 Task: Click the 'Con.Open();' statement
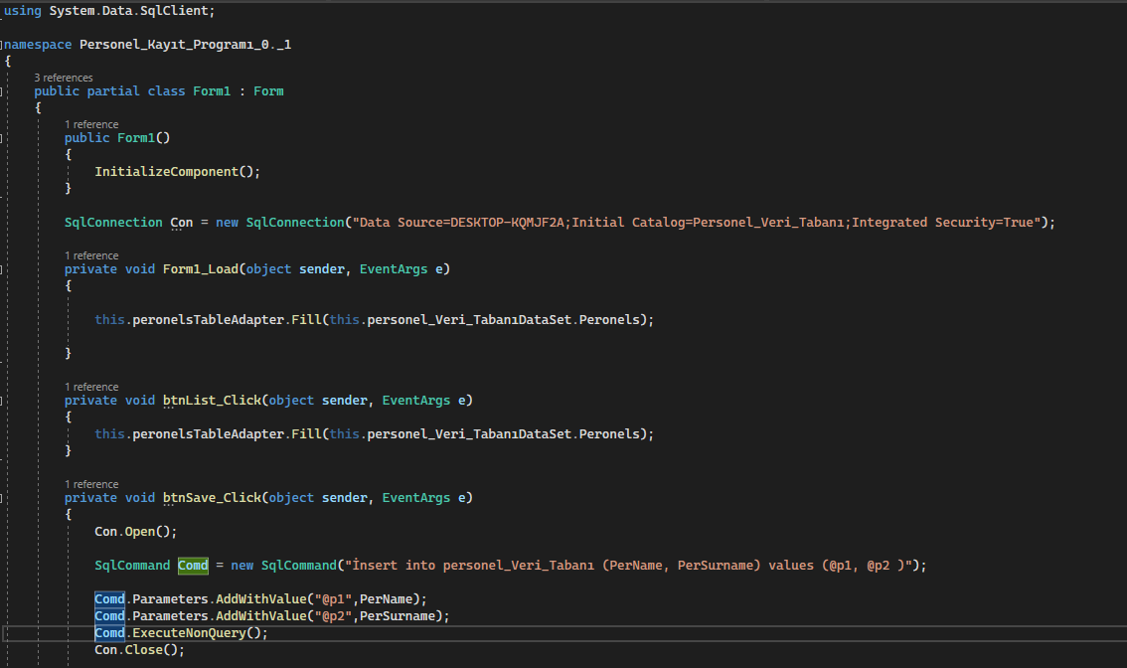136,532
